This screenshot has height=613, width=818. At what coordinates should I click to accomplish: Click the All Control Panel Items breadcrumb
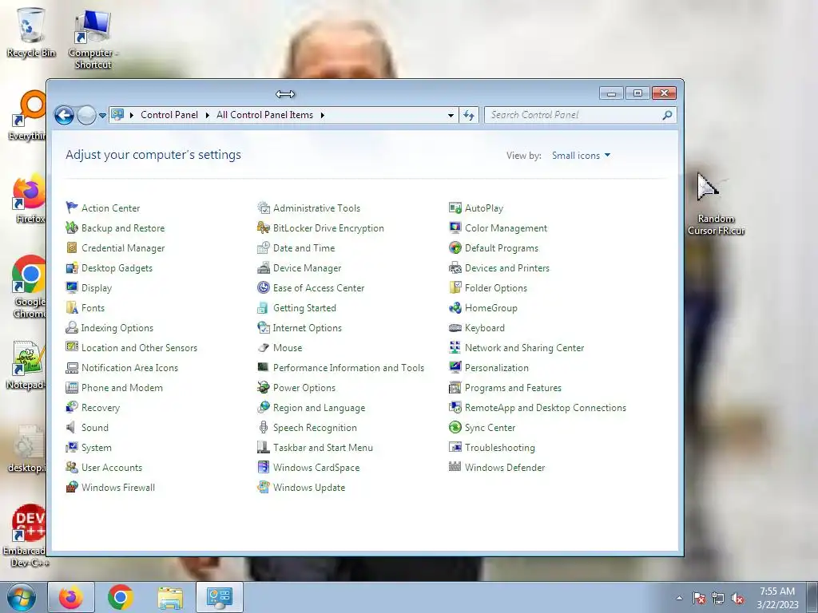pyautogui.click(x=264, y=115)
